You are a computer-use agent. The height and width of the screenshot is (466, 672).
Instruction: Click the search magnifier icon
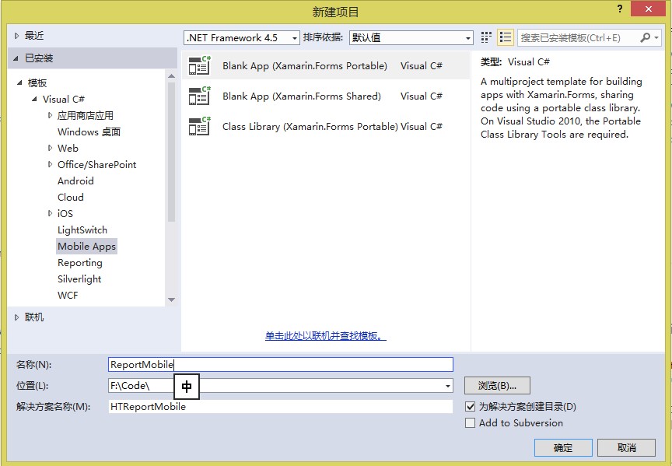point(645,37)
